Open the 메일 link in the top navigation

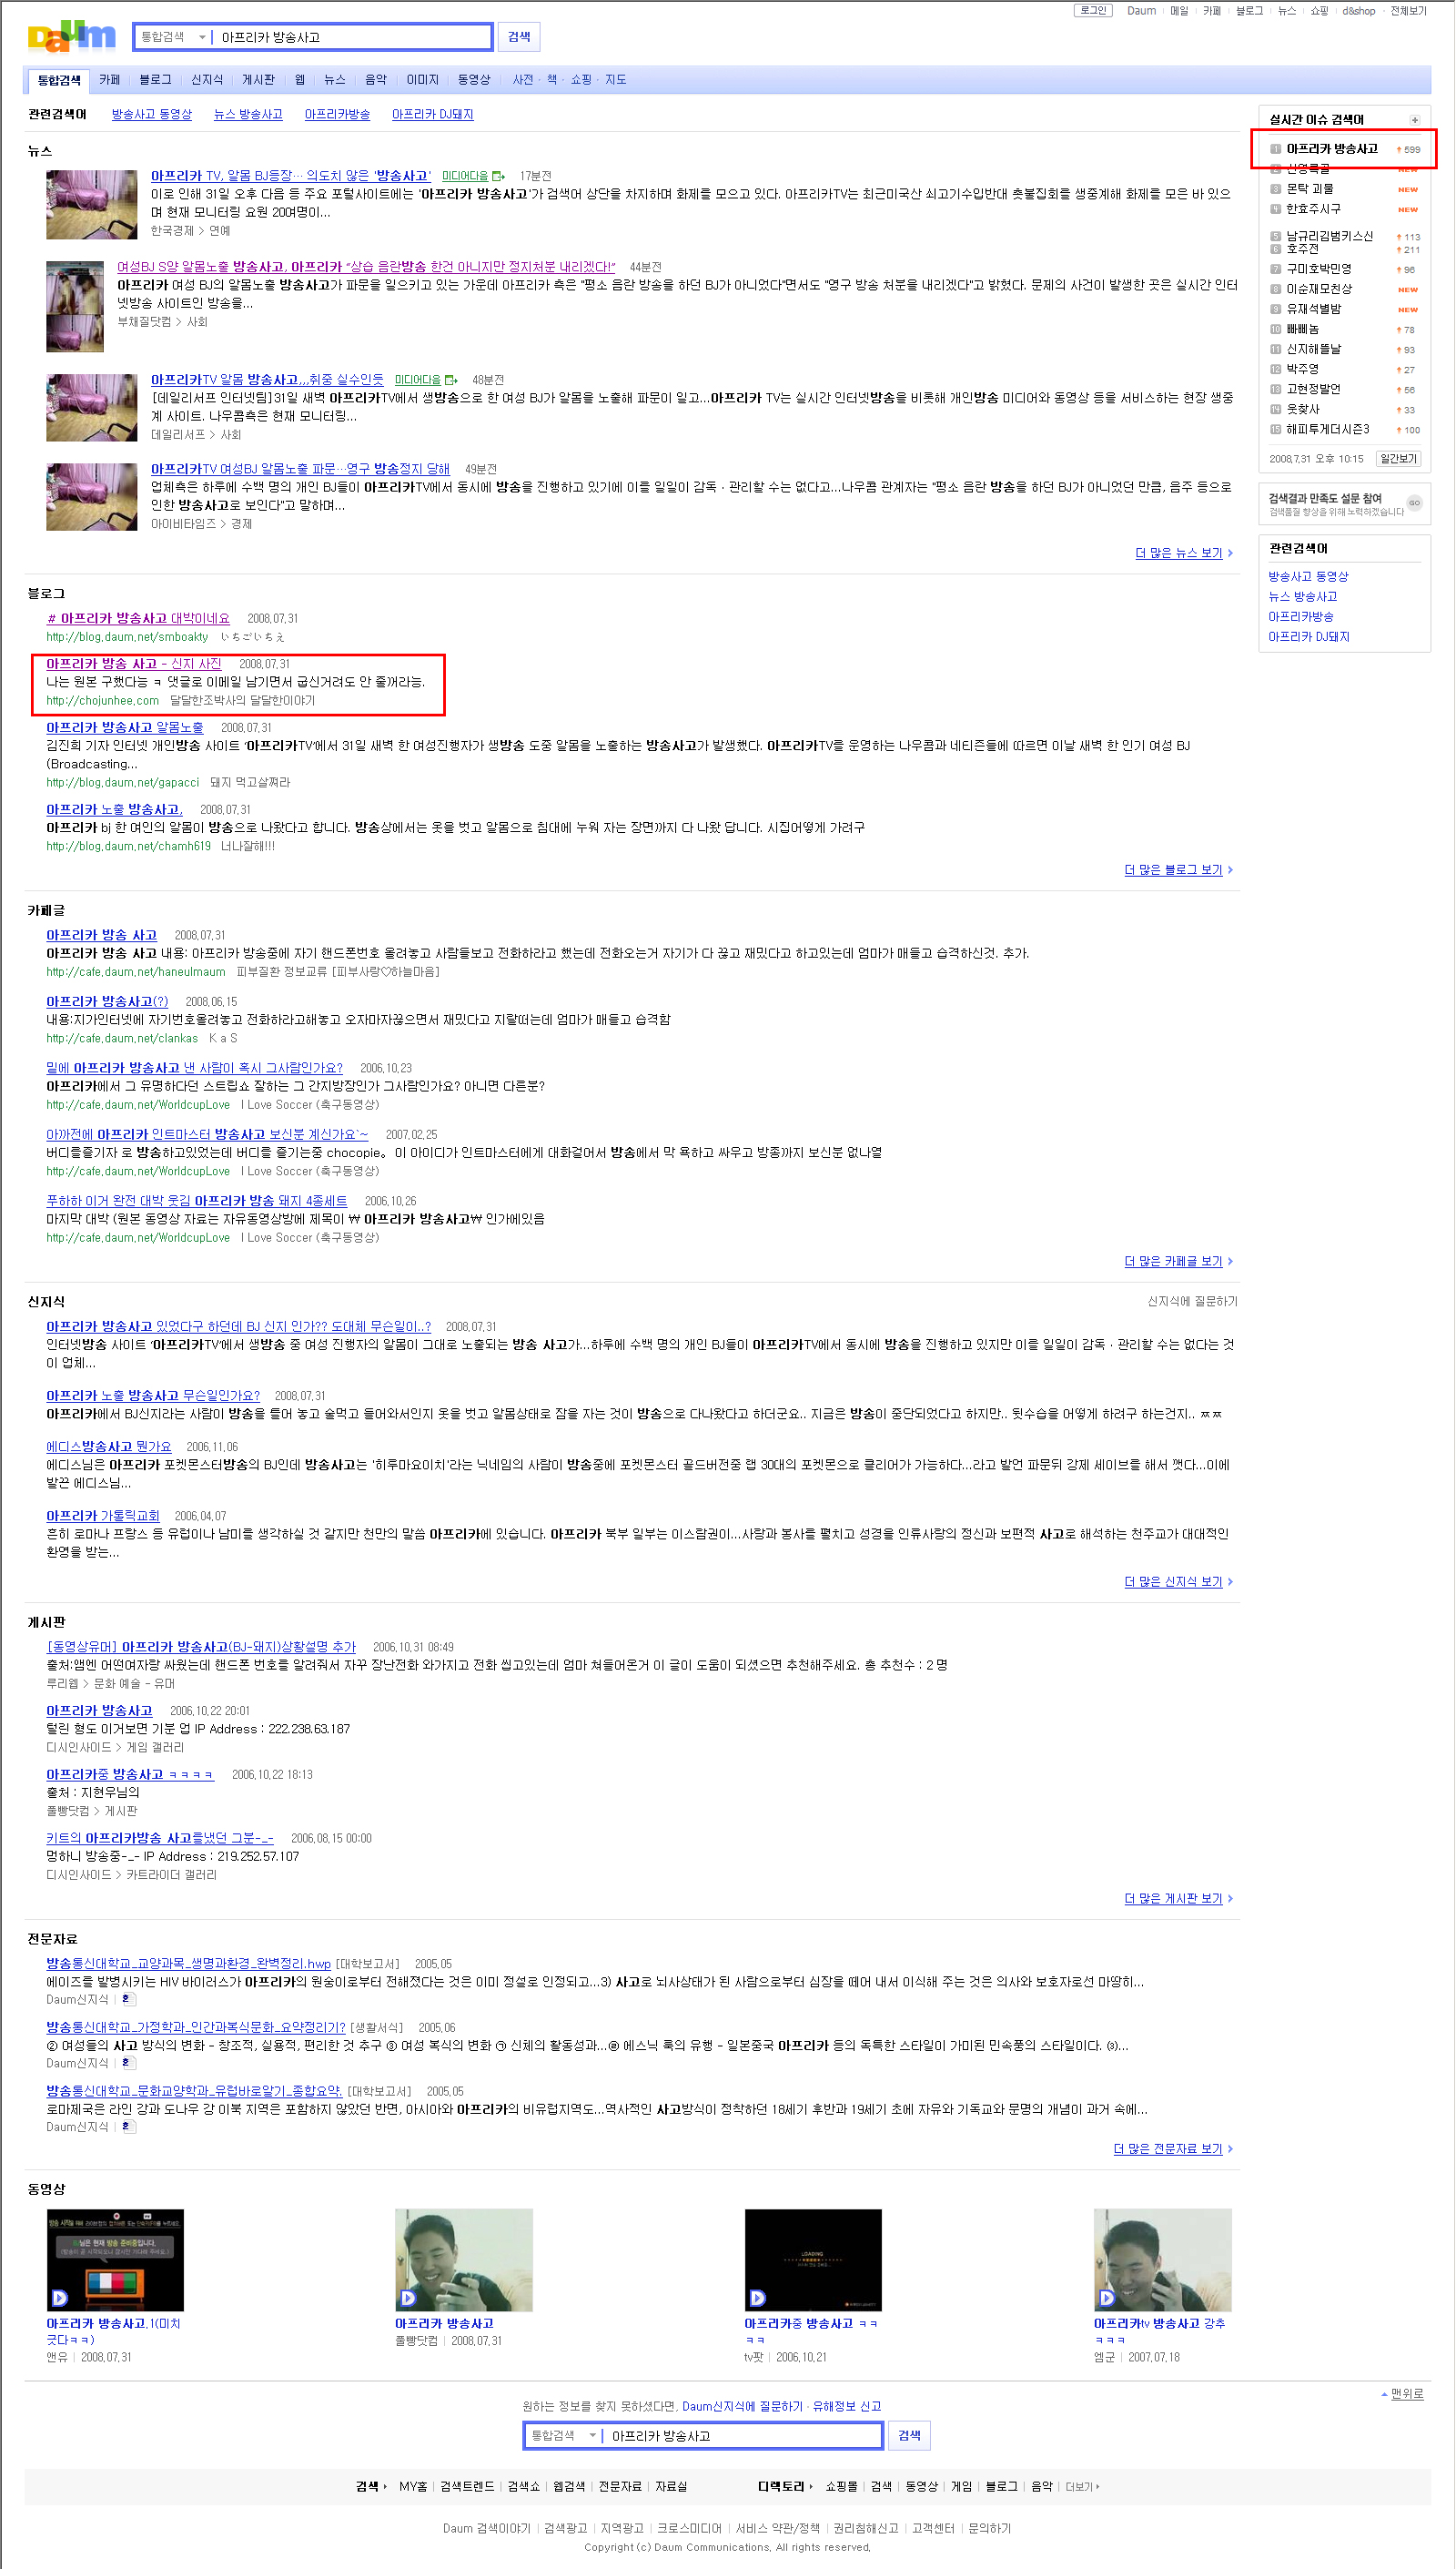tap(1179, 11)
